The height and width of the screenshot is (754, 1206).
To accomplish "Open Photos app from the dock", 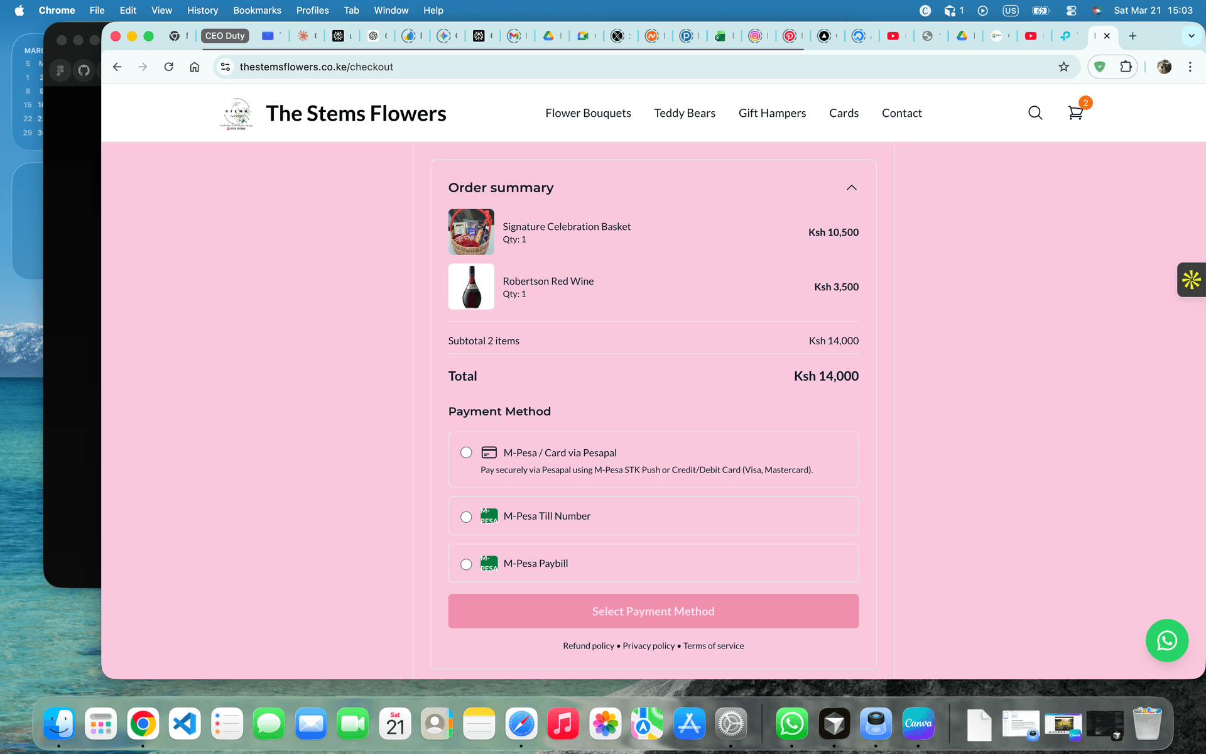I will (x=606, y=724).
